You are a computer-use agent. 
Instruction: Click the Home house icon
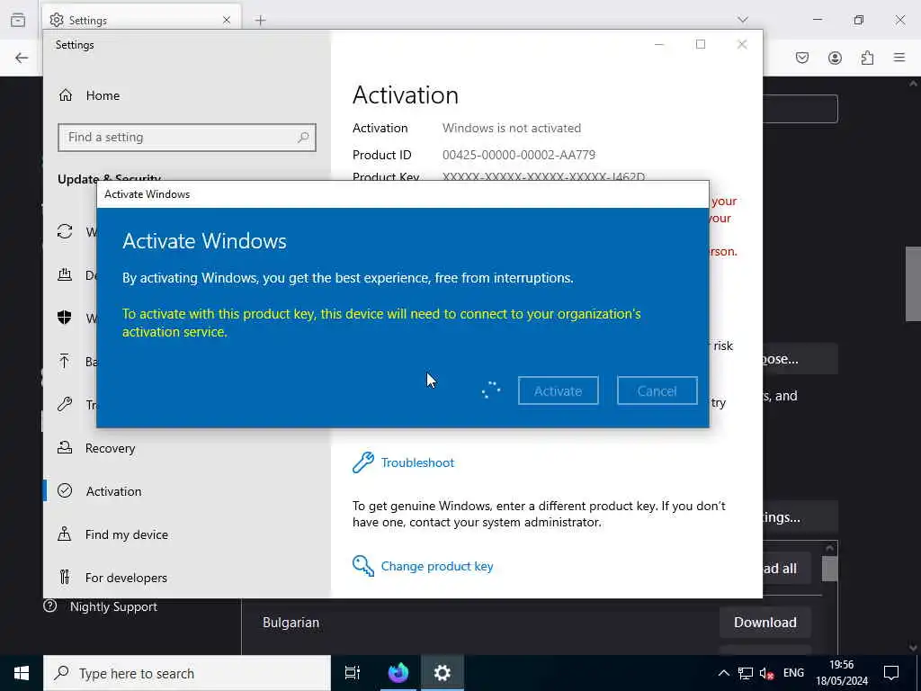pyautogui.click(x=65, y=95)
